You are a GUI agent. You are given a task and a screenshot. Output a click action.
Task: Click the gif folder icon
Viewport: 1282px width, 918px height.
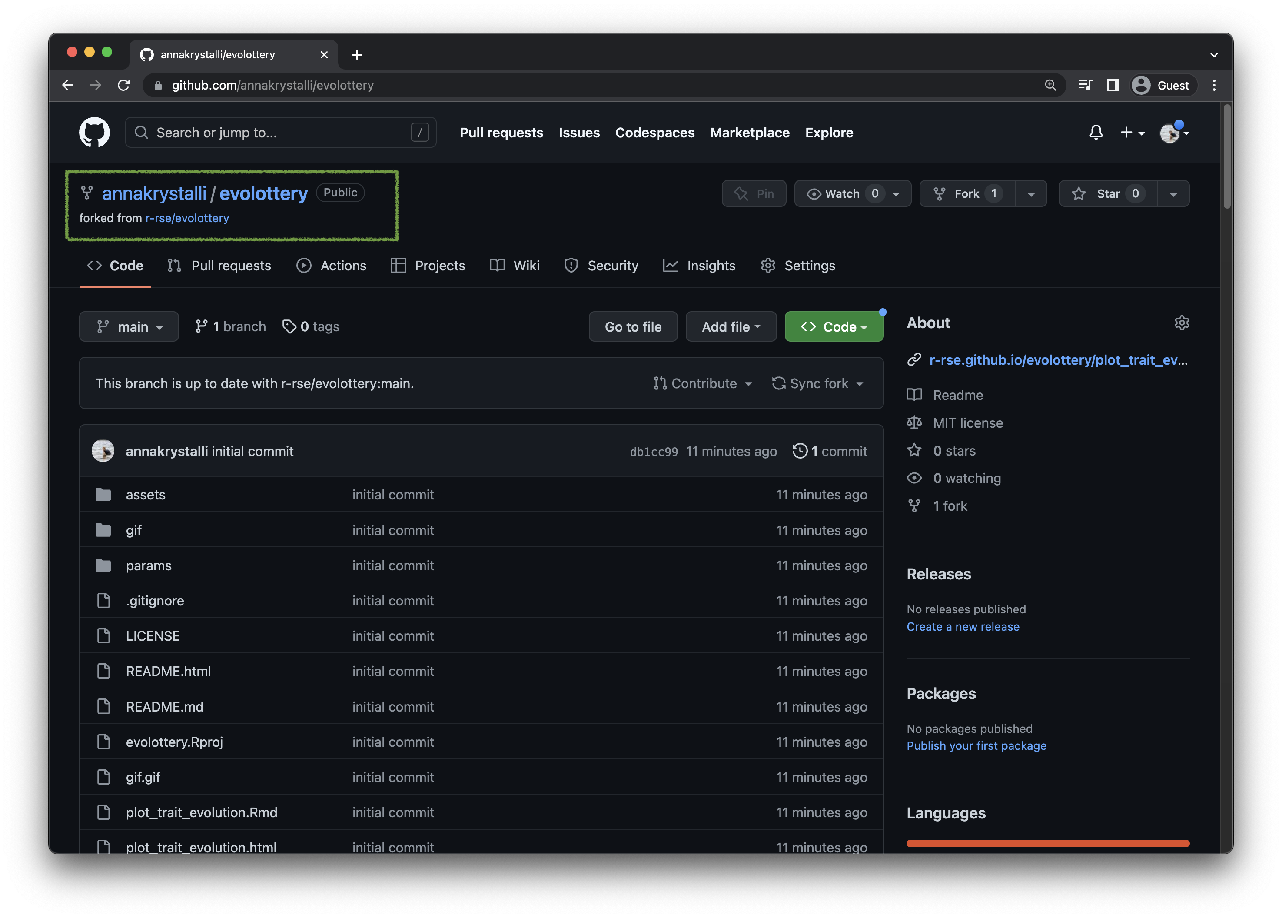103,530
